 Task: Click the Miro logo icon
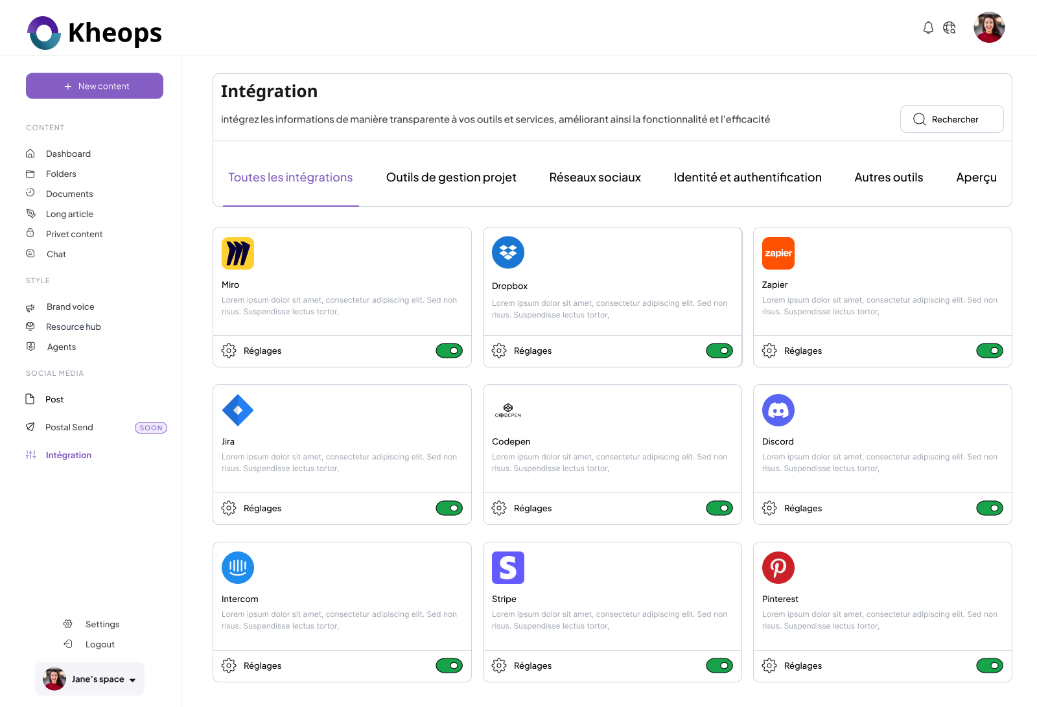click(238, 253)
